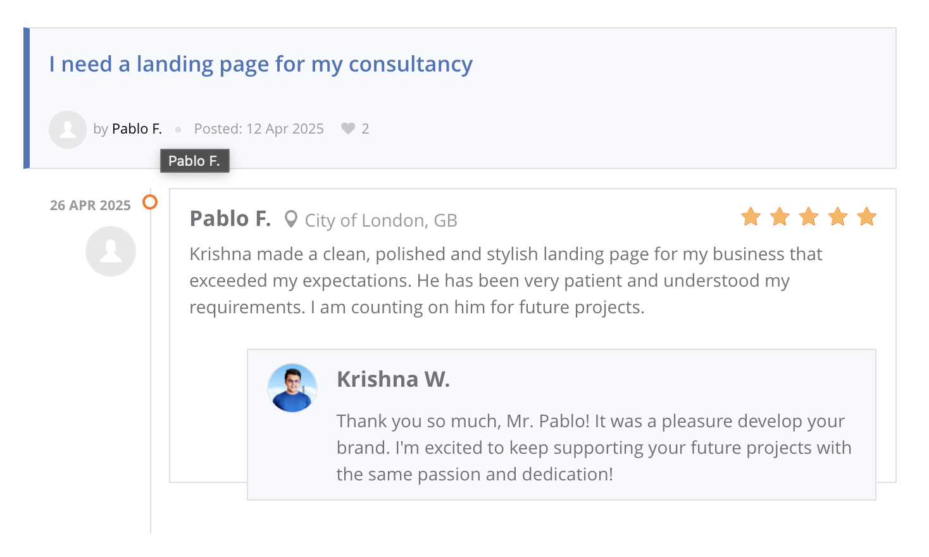The height and width of the screenshot is (557, 929).
Task: Click the Krishna W. name in the reply
Action: pos(393,379)
